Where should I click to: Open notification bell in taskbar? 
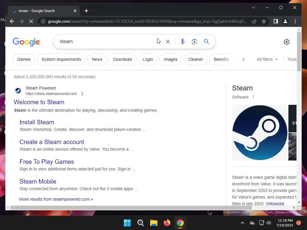pyautogui.click(x=298, y=223)
